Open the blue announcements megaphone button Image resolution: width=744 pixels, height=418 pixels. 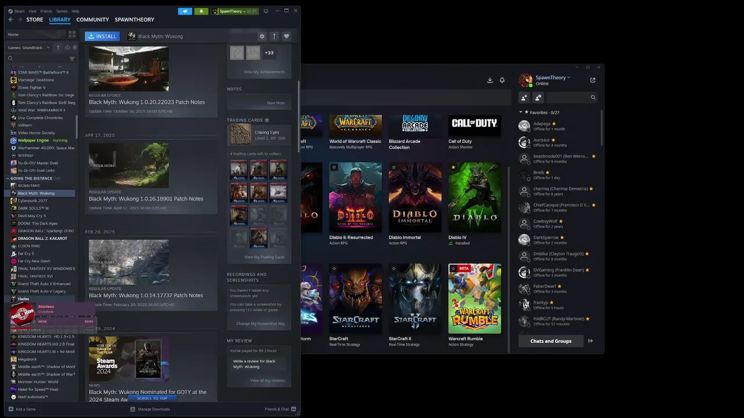click(x=185, y=11)
